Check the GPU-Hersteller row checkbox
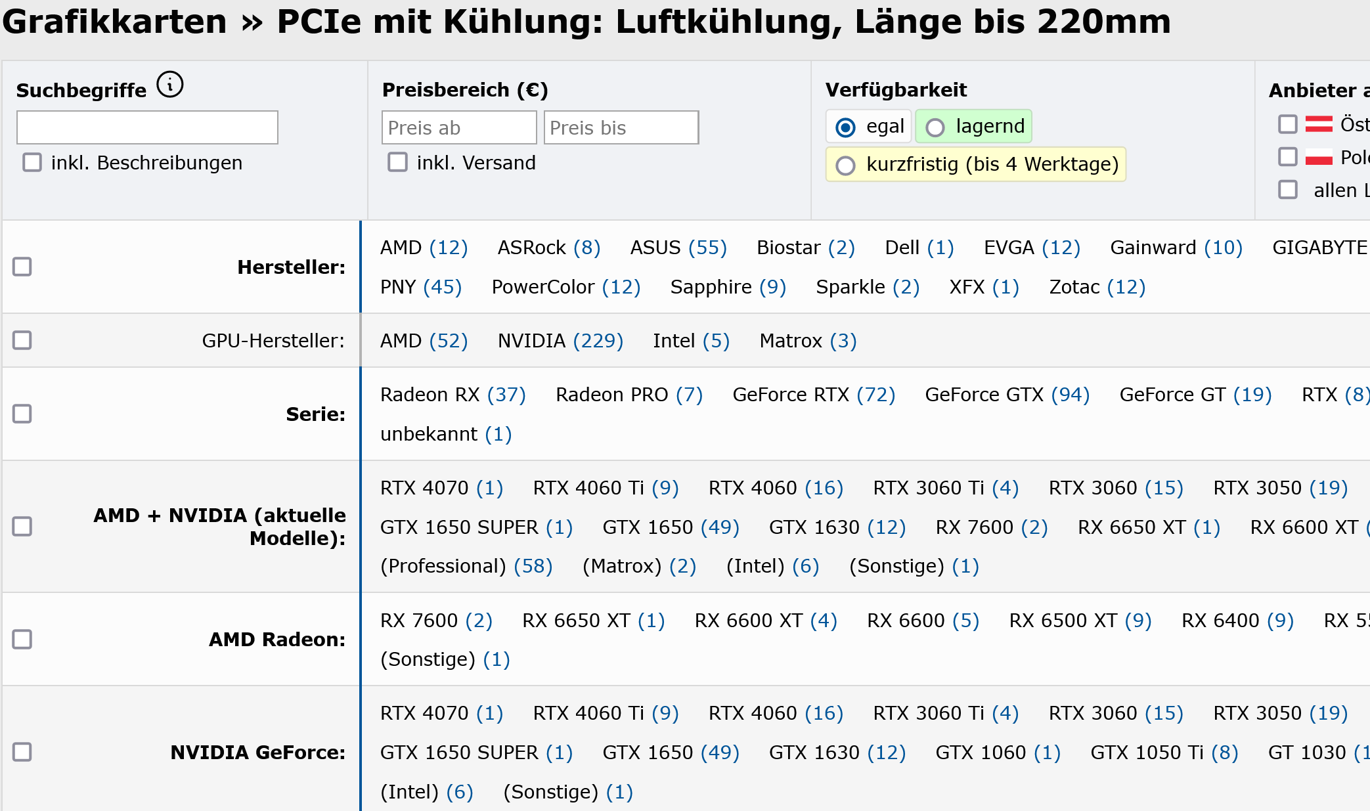 coord(22,340)
